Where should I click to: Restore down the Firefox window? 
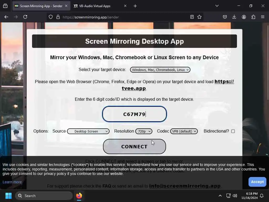[x=251, y=6]
